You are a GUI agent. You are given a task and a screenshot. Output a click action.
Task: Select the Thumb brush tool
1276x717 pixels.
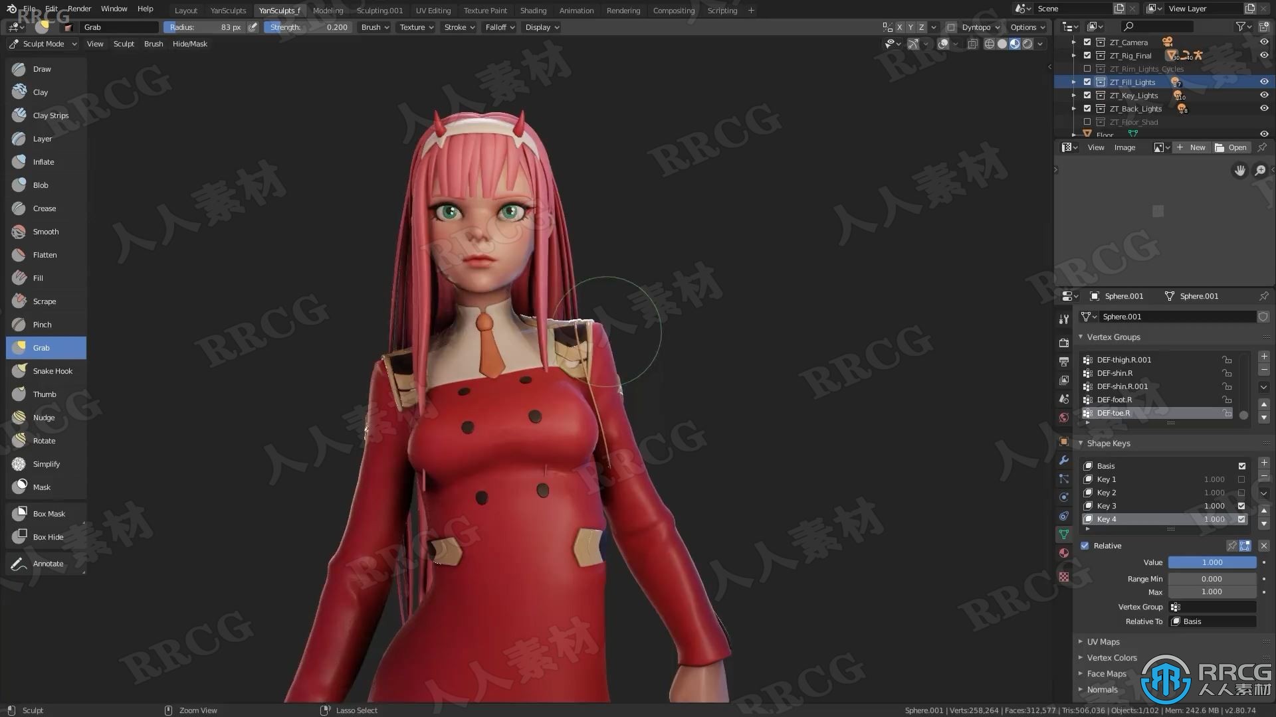(46, 394)
